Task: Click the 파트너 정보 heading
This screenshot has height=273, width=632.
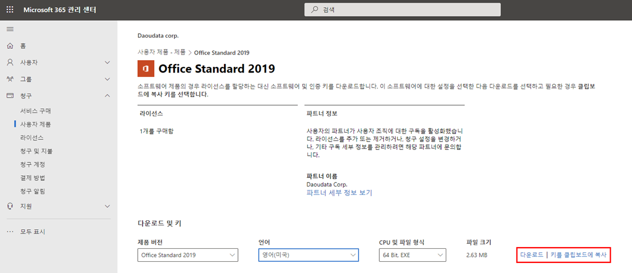Action: (322, 113)
